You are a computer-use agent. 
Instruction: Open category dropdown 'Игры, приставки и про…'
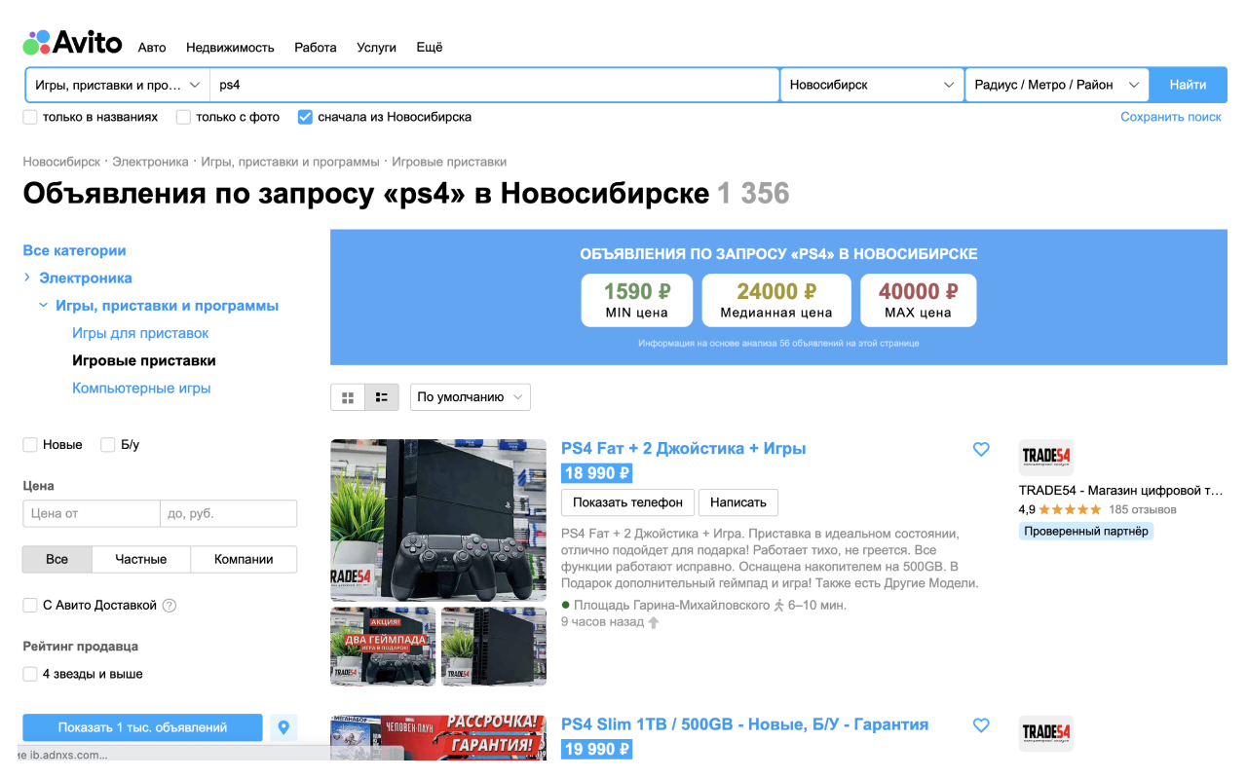tap(118, 85)
